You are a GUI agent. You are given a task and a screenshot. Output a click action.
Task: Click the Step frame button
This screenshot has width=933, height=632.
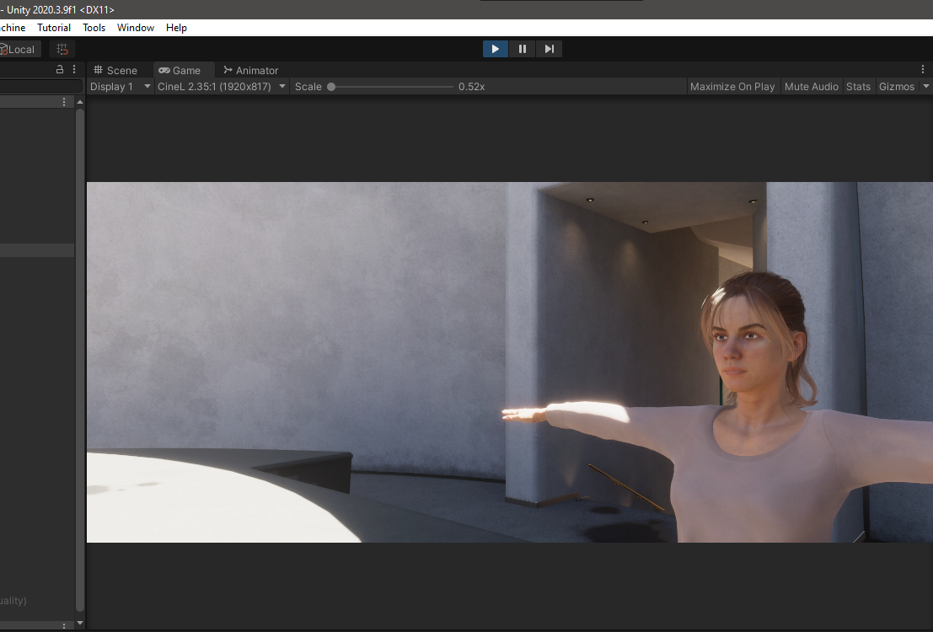click(x=549, y=49)
